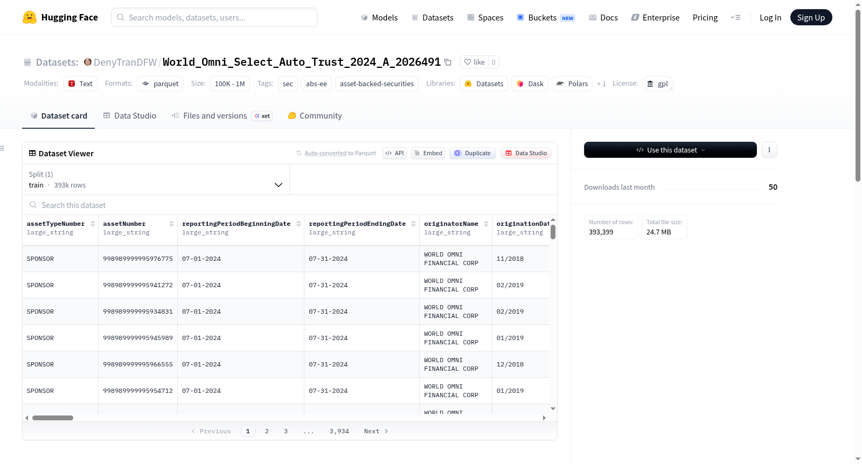Click the search magnifier in dataset search
The image size is (862, 464).
[x=33, y=205]
